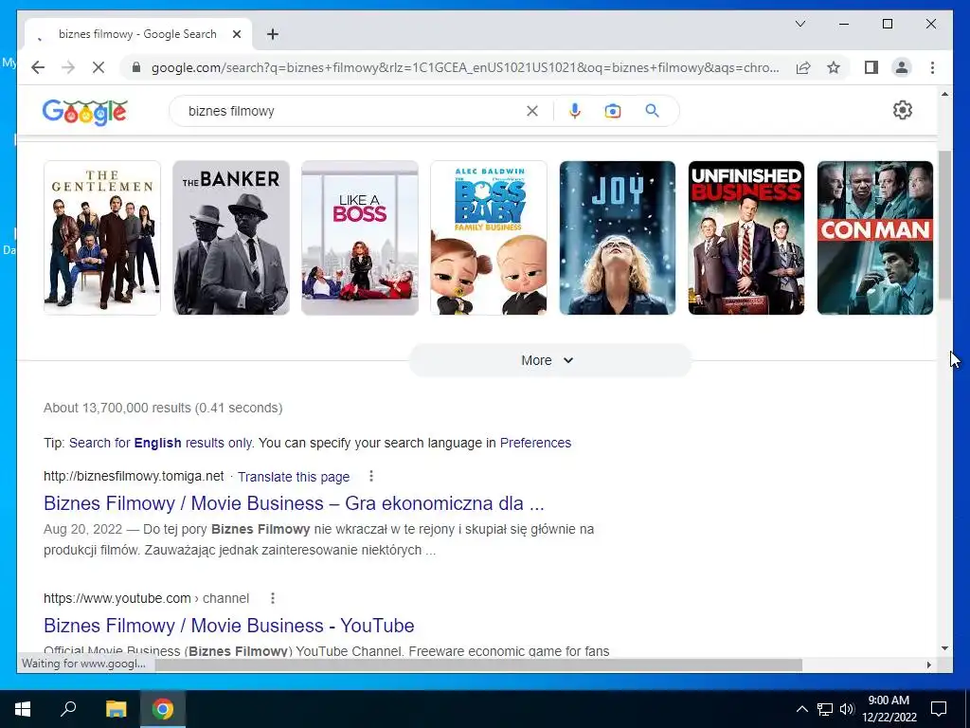Screen dimensions: 970x728
Task: Submit search with magnifier icon
Action: click(652, 111)
